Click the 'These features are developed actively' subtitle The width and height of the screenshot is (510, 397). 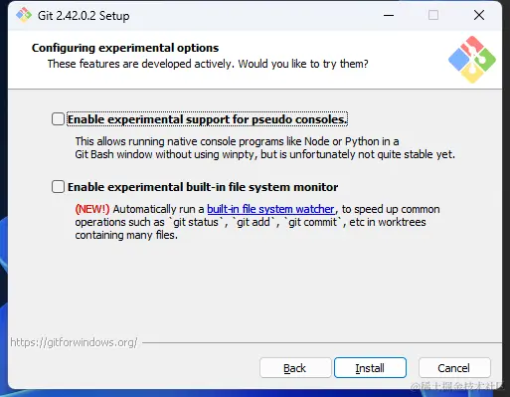[208, 64]
